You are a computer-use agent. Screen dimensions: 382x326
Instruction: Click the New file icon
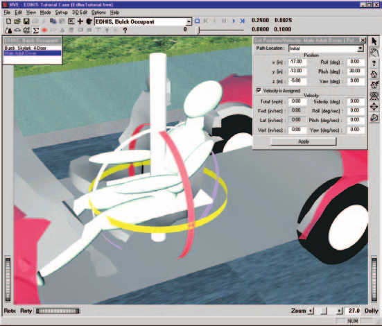coord(8,22)
